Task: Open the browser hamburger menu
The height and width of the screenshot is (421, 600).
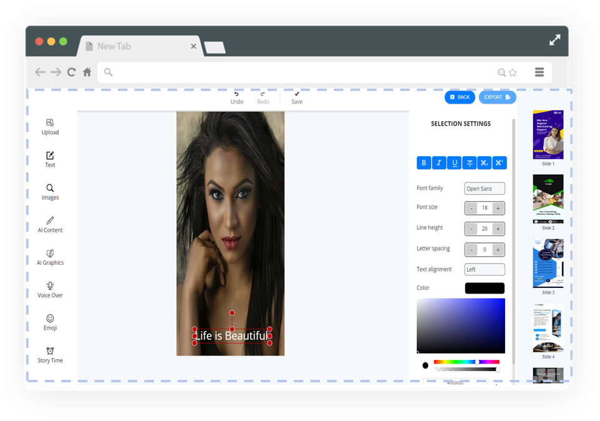Action: click(x=539, y=72)
